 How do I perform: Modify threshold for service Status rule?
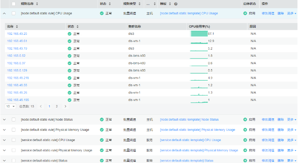coord(268,160)
